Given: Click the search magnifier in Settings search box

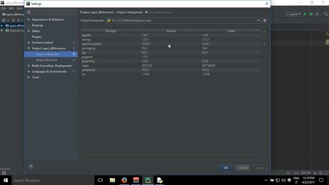Looking at the screenshot, I should (29, 12).
